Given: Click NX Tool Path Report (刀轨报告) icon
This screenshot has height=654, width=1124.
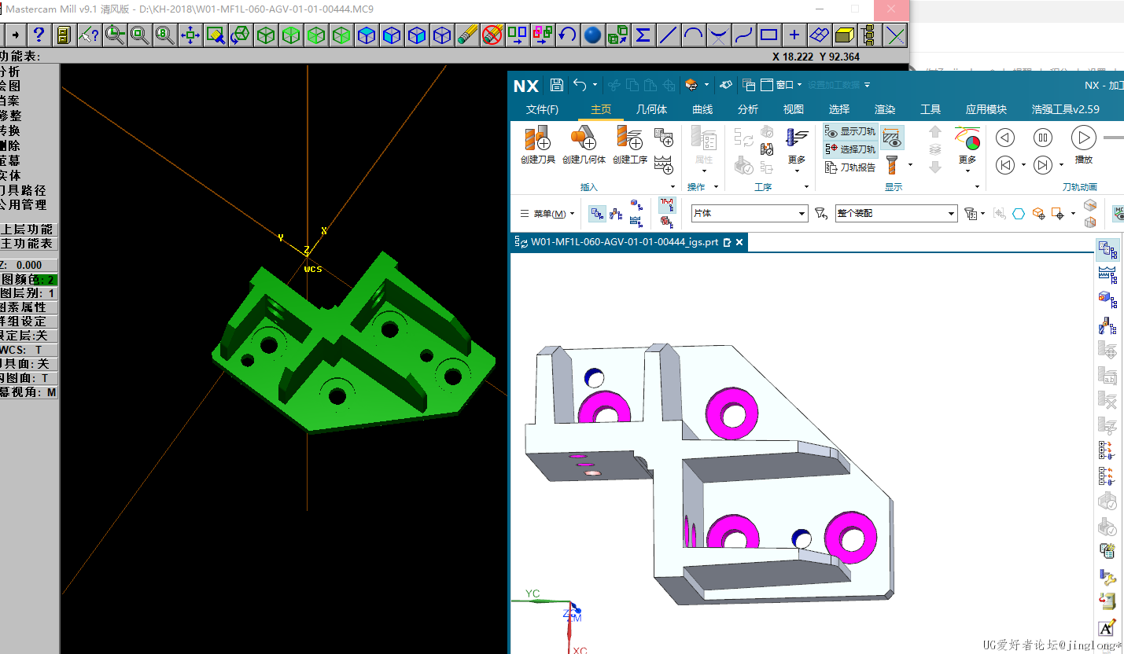Looking at the screenshot, I should (x=850, y=167).
